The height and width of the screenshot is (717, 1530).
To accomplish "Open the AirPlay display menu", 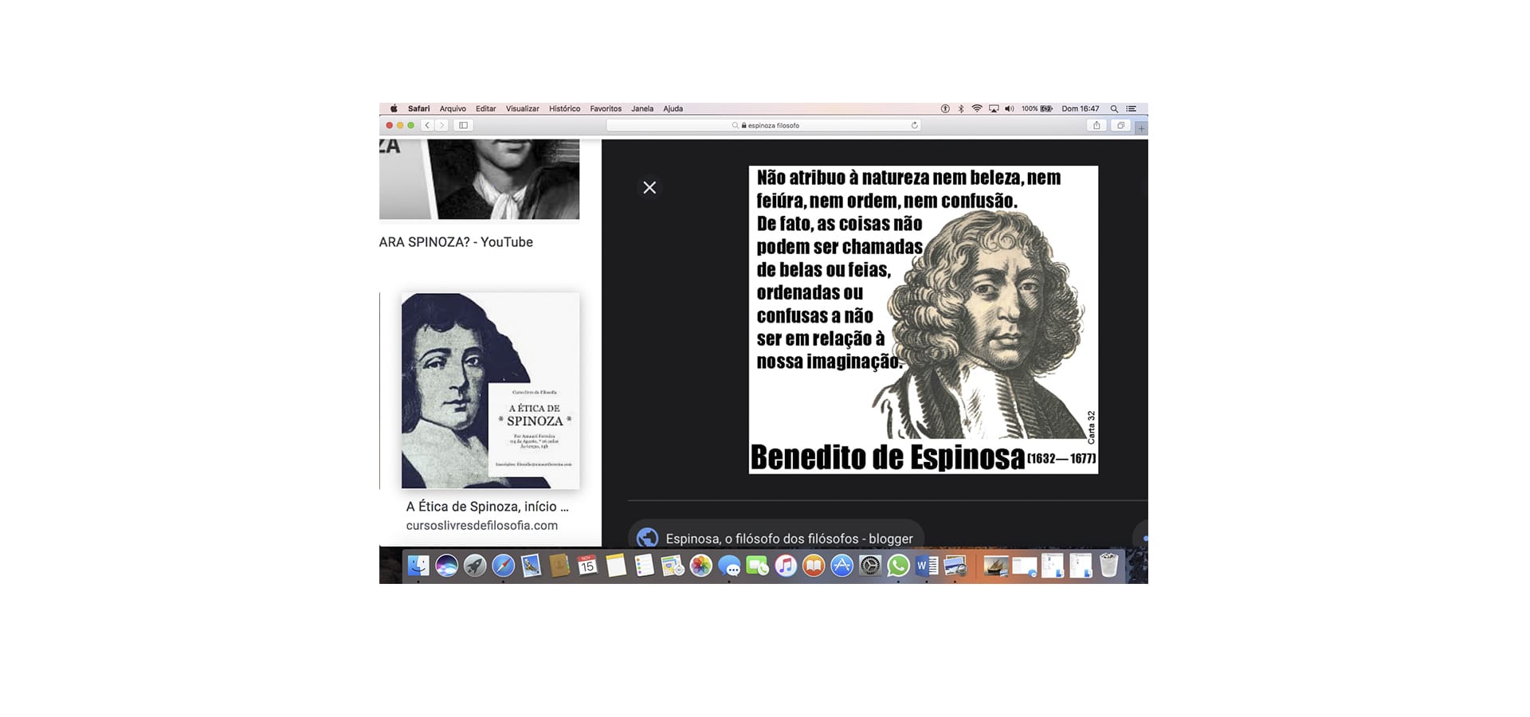I will click(x=994, y=108).
